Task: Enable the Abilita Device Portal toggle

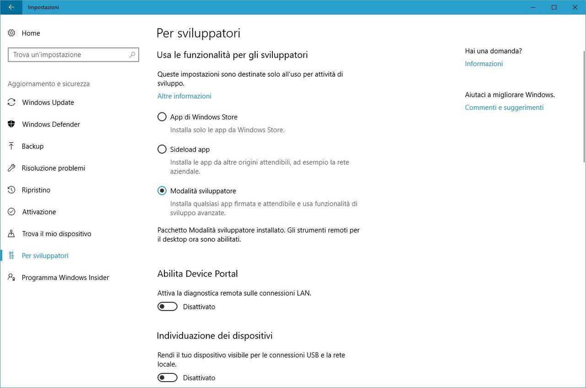Action: [x=167, y=307]
